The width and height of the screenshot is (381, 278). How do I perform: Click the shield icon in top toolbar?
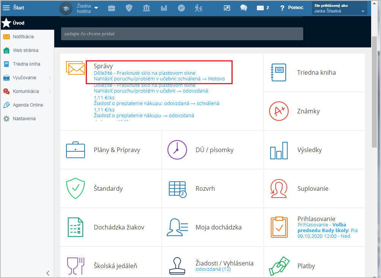tap(129, 8)
